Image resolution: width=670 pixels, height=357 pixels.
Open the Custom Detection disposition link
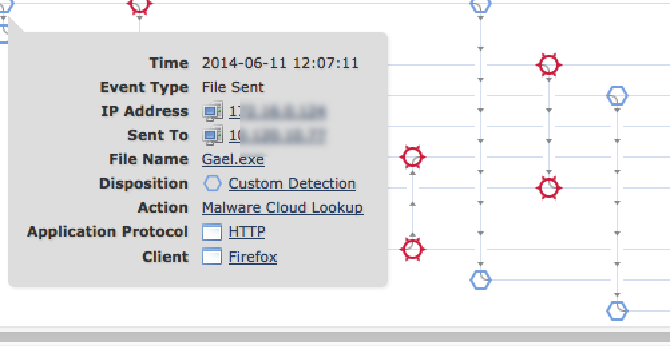(x=292, y=184)
